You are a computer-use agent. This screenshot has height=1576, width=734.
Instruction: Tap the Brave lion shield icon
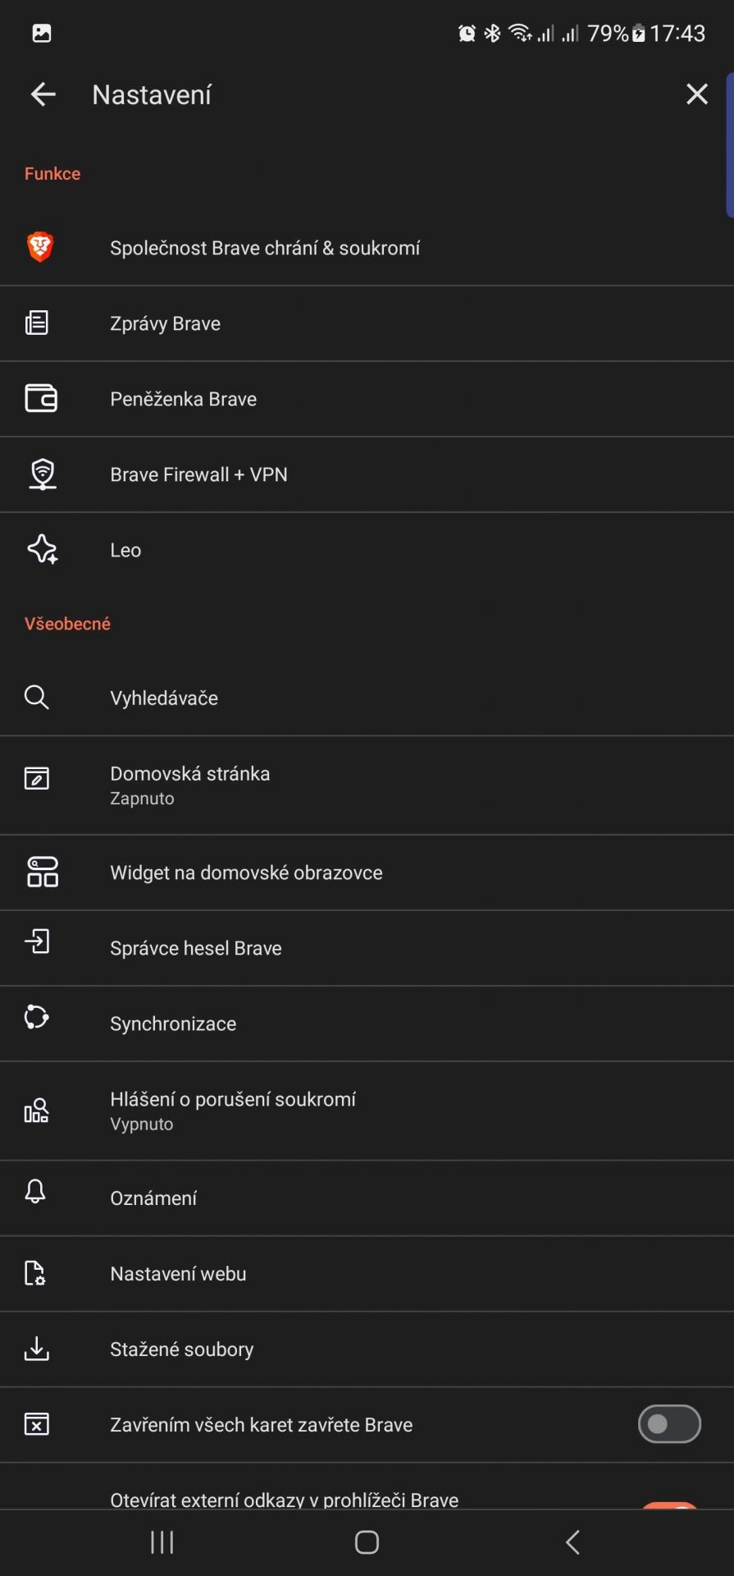tap(39, 246)
